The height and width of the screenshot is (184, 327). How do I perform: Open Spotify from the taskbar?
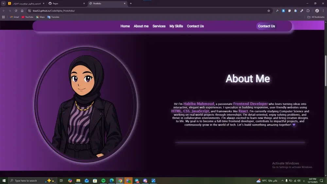click(x=103, y=180)
